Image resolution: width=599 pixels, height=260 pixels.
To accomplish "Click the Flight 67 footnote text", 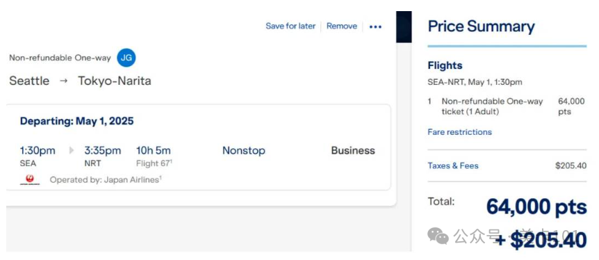I will click(x=154, y=163).
